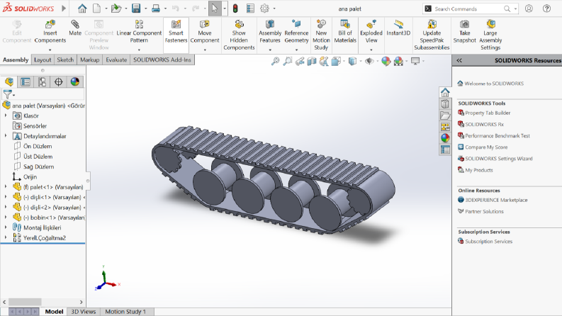The height and width of the screenshot is (316, 562).
Task: Open the Motion Study 1 tab
Action: tap(125, 312)
